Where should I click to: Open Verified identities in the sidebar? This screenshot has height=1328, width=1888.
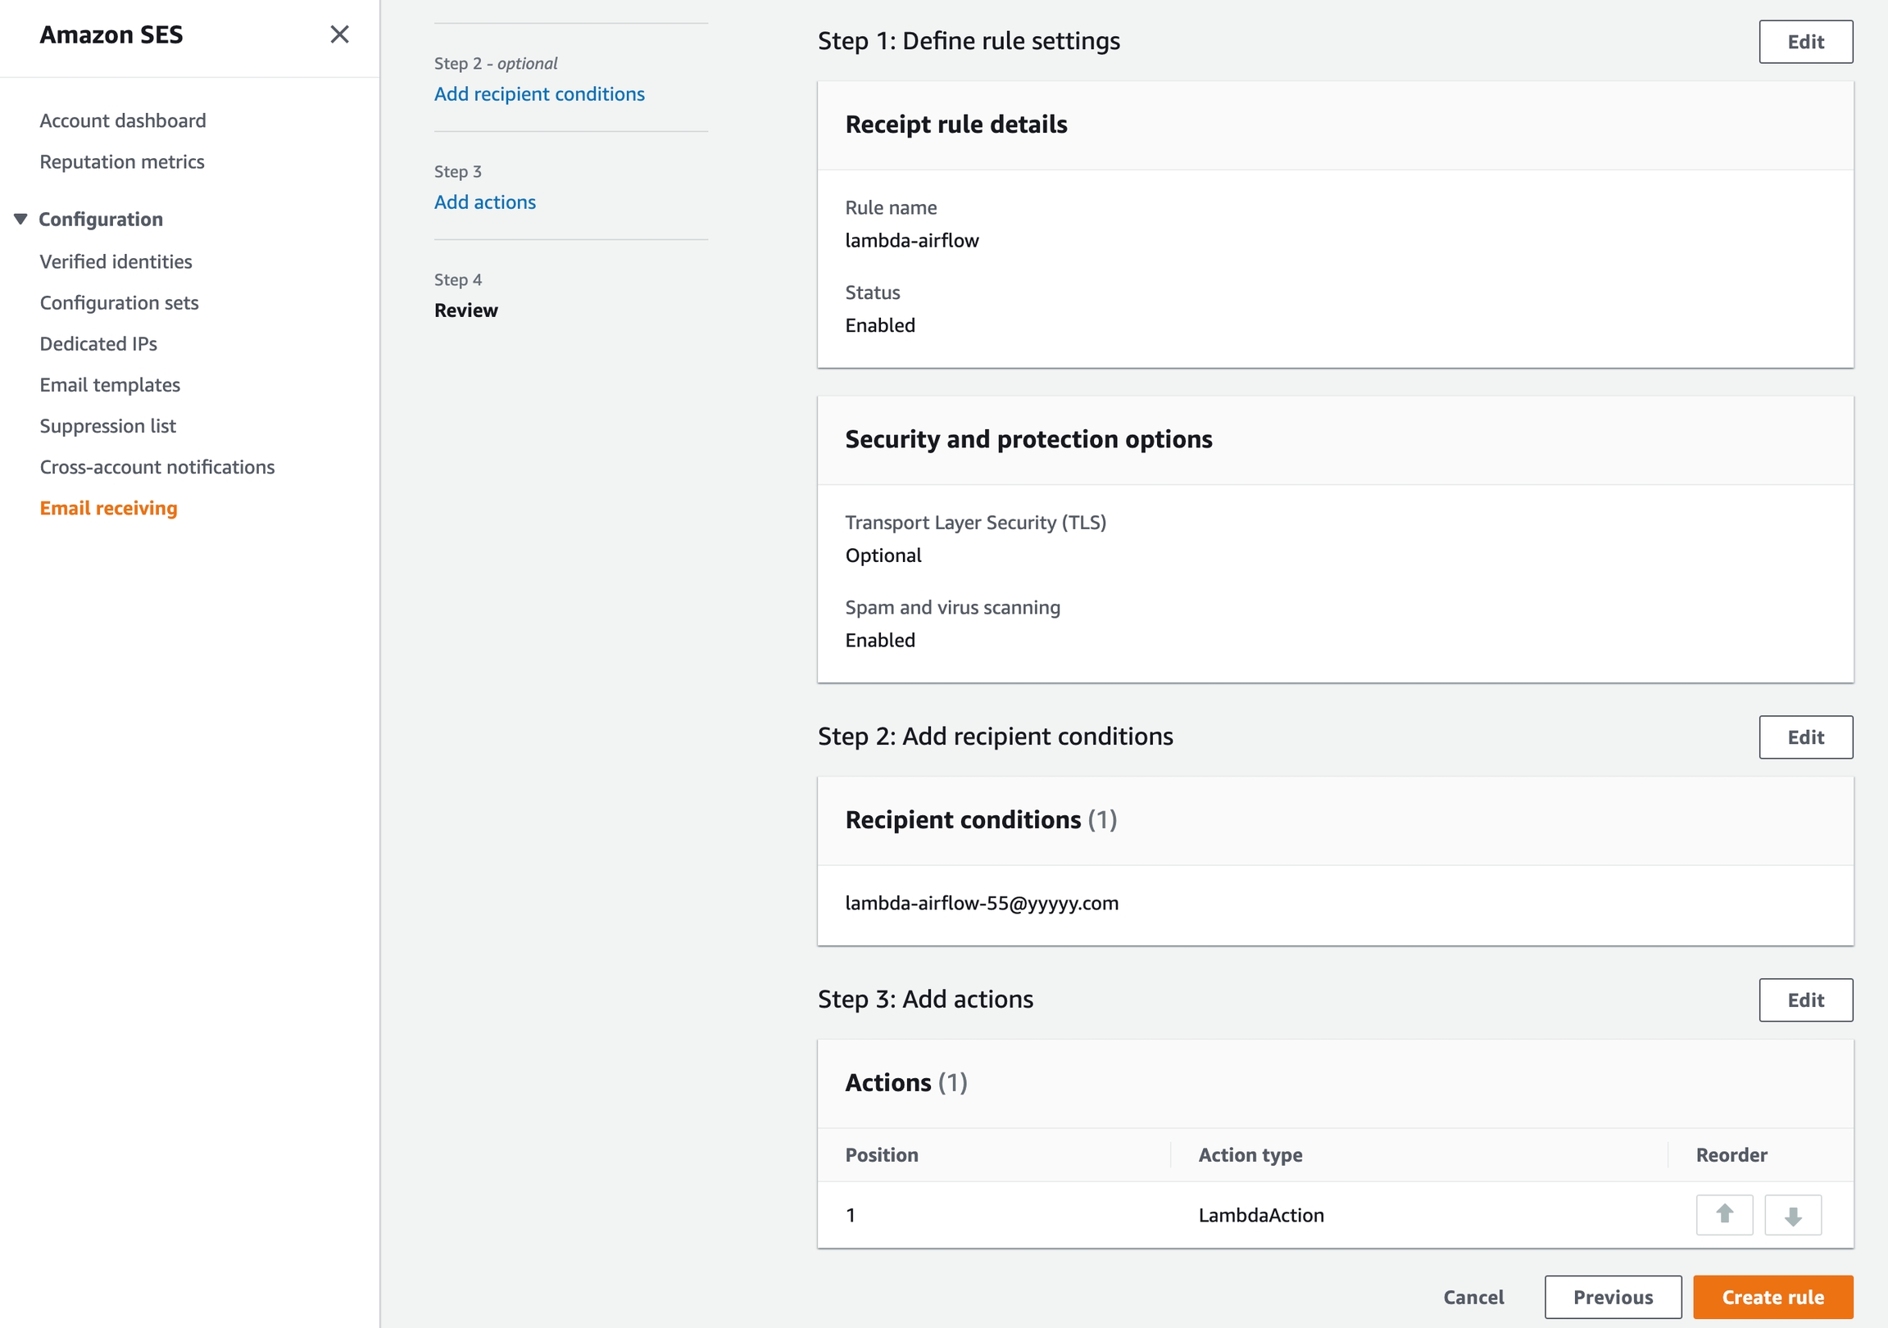click(x=116, y=261)
